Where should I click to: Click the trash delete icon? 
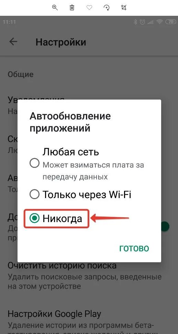tap(72, 8)
